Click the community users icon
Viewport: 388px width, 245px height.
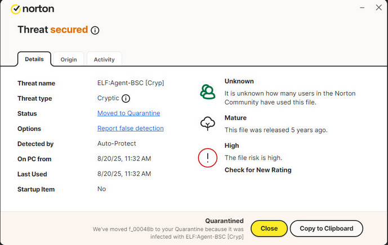pyautogui.click(x=208, y=92)
